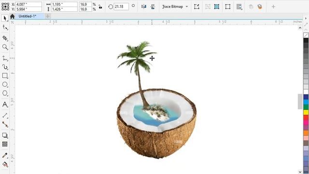This screenshot has height=174, width=309.
Task: Click the blue Resample bitmap icon
Action: (x=217, y=6)
